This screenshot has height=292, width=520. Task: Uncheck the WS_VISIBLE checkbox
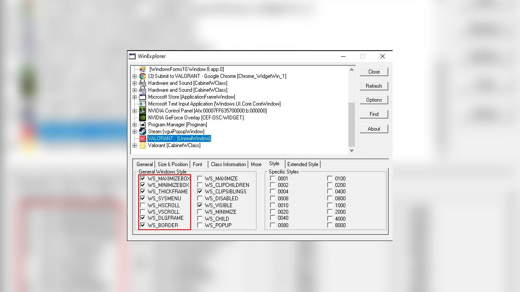click(200, 205)
